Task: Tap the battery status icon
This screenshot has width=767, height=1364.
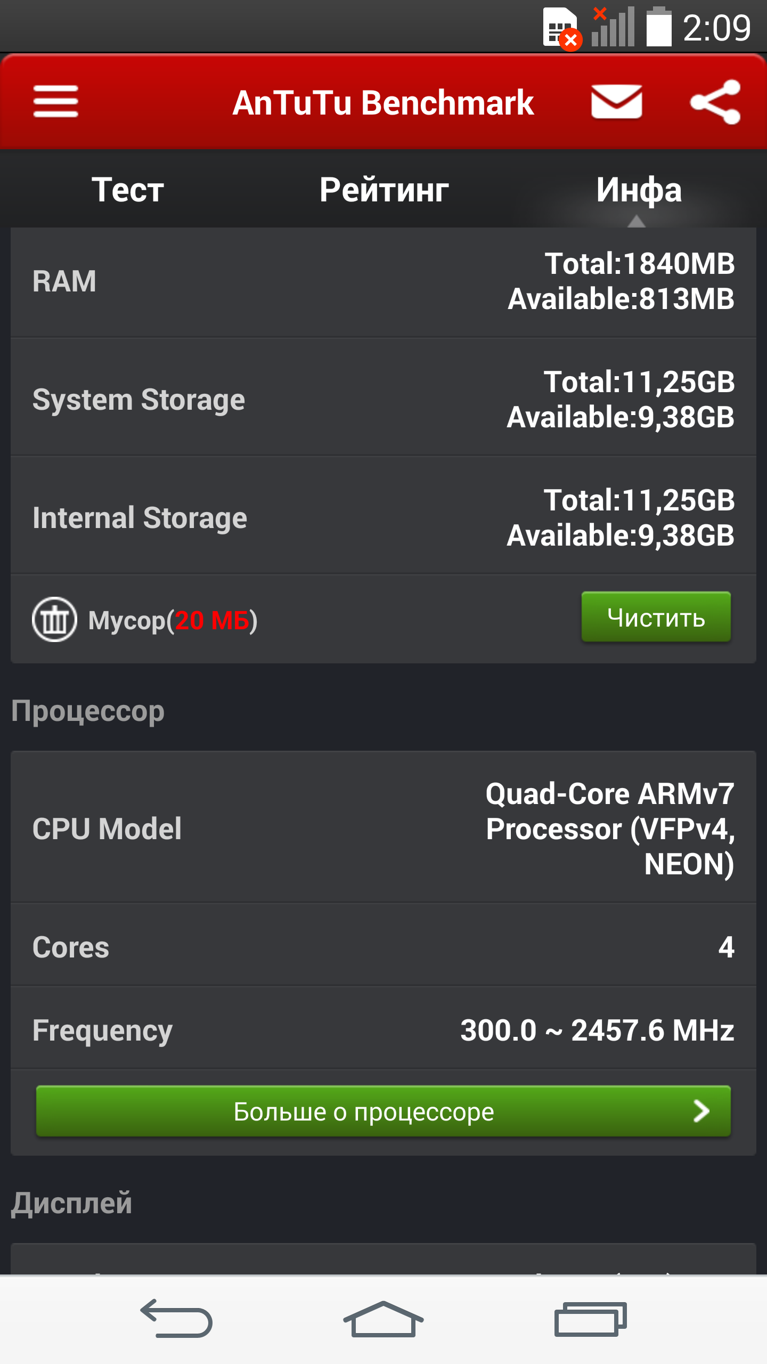Action: coord(659,27)
